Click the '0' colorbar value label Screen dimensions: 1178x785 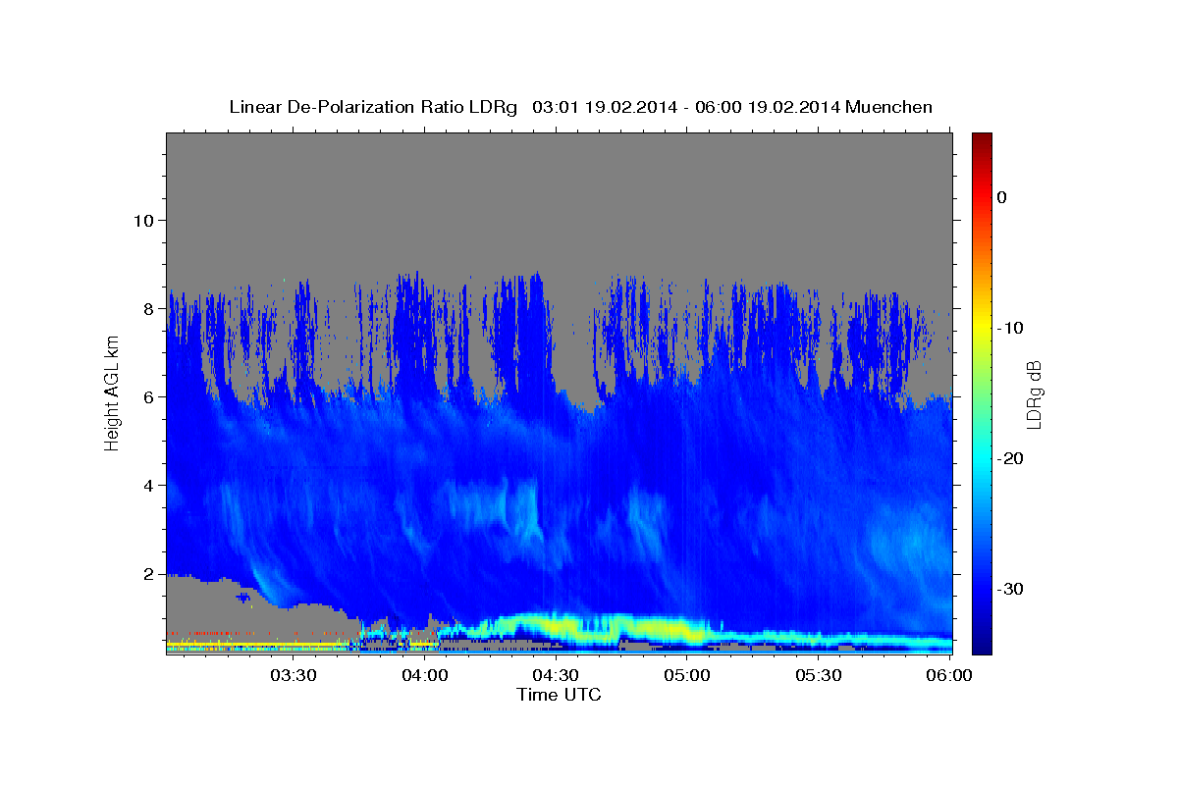coord(1001,197)
